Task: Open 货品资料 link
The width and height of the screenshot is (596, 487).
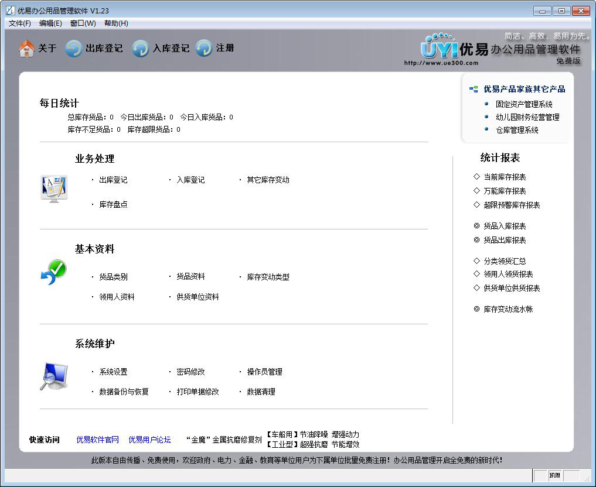Action: (x=191, y=277)
